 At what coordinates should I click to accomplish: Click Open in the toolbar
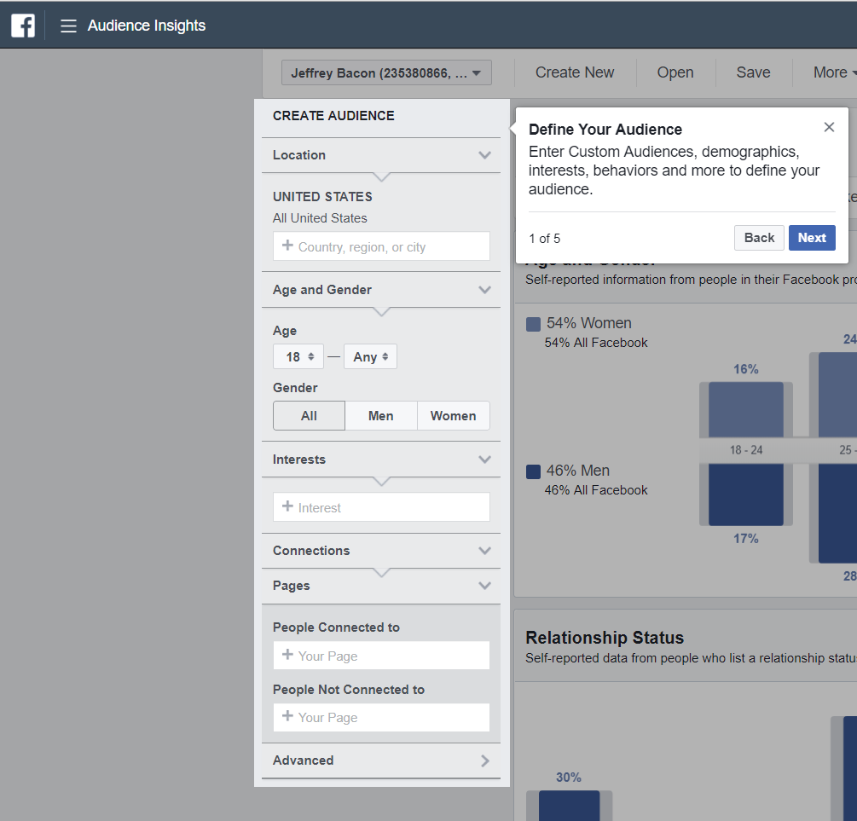click(x=675, y=72)
